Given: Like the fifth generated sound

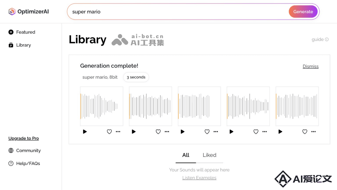Looking at the screenshot, I should click(x=305, y=132).
